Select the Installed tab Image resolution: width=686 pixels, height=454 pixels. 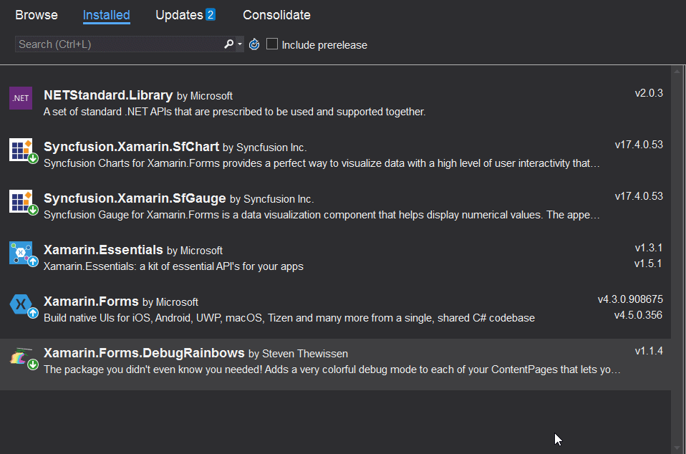106,15
